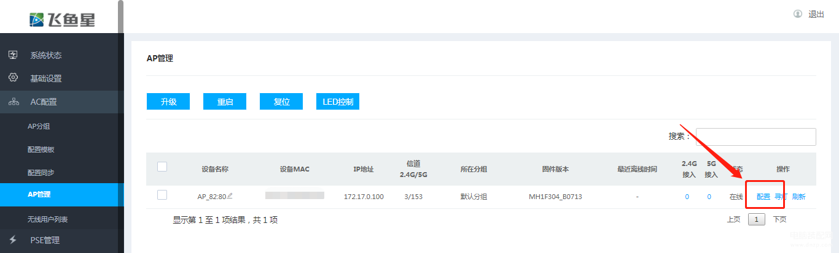Viewport: 839px width, 253px height.
Task: Click the 飞鱼星 logo
Action: coord(62,20)
